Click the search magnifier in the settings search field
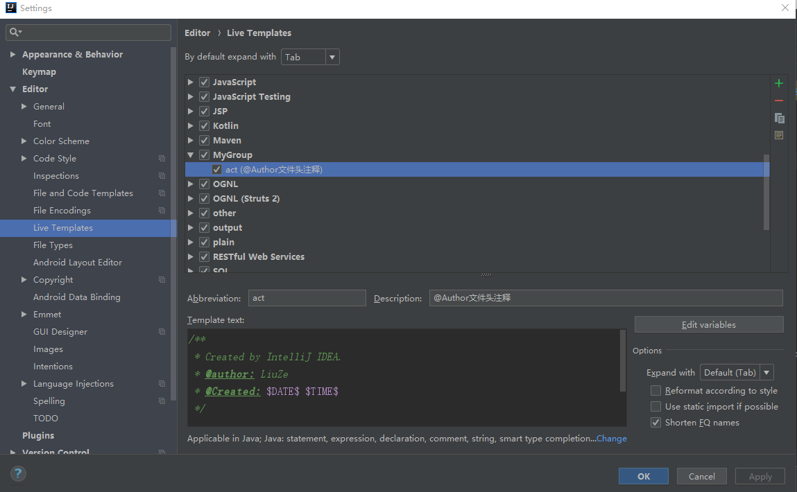 tap(14, 32)
